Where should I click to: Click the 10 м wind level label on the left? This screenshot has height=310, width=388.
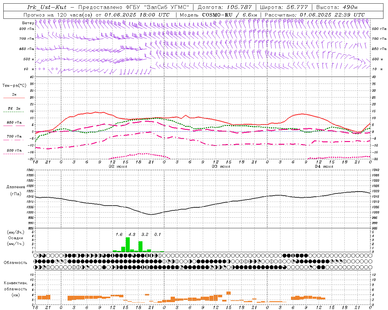[29, 69]
